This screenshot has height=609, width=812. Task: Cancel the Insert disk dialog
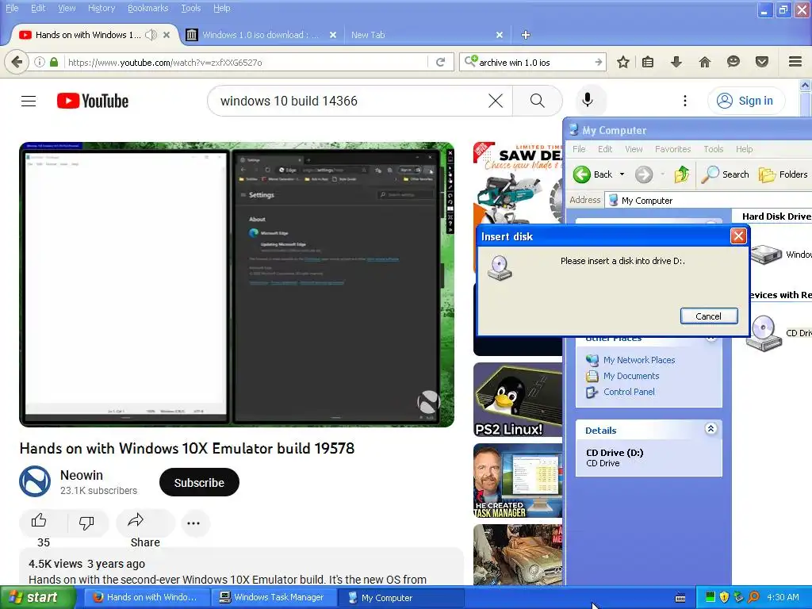tap(708, 316)
